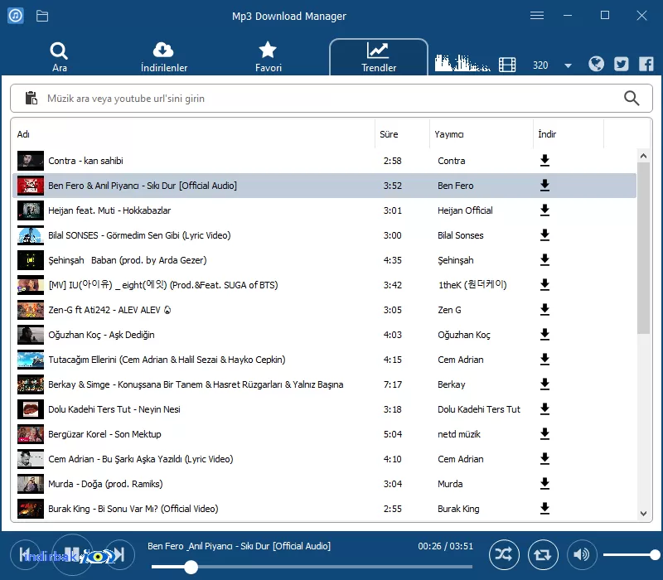The width and height of the screenshot is (663, 580).
Task: Click the list scrollbar down arrow
Action: click(x=643, y=514)
